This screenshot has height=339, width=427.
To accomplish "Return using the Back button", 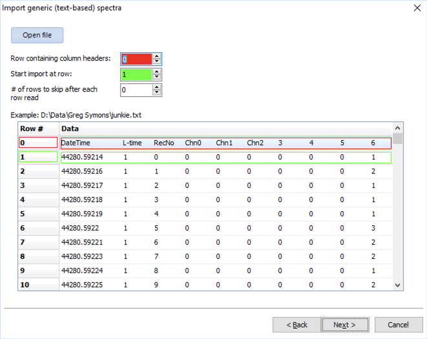I will 297,324.
